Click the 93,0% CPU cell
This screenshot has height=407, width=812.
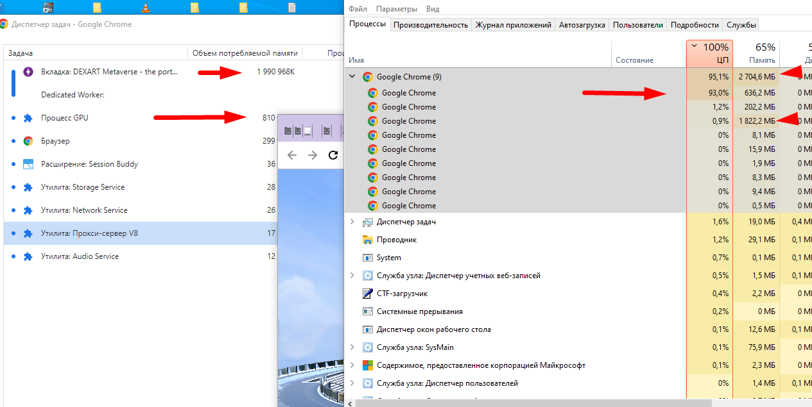tap(709, 93)
